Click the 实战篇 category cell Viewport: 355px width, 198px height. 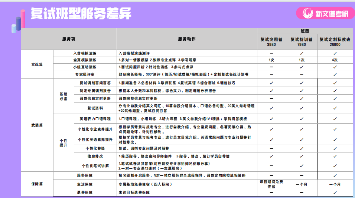click(x=37, y=64)
